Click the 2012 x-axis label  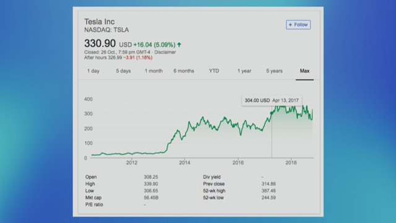(x=132, y=163)
